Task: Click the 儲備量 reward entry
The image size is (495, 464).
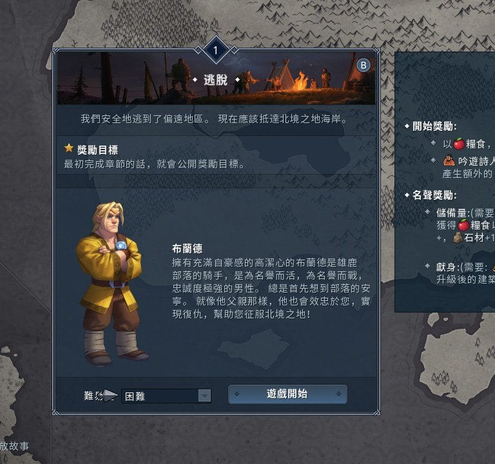Action: 465,225
